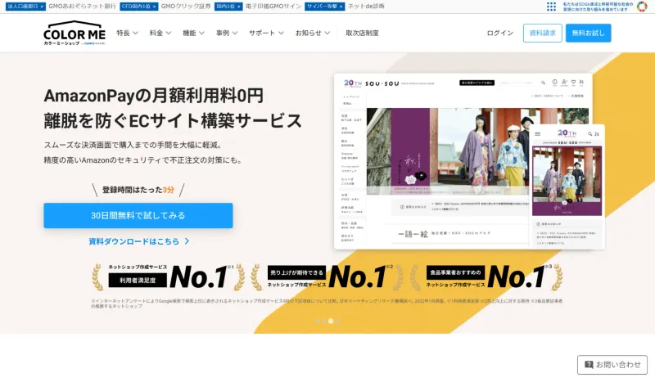
Task: Click the CFD国内1位 blue badge
Action: 138,7
